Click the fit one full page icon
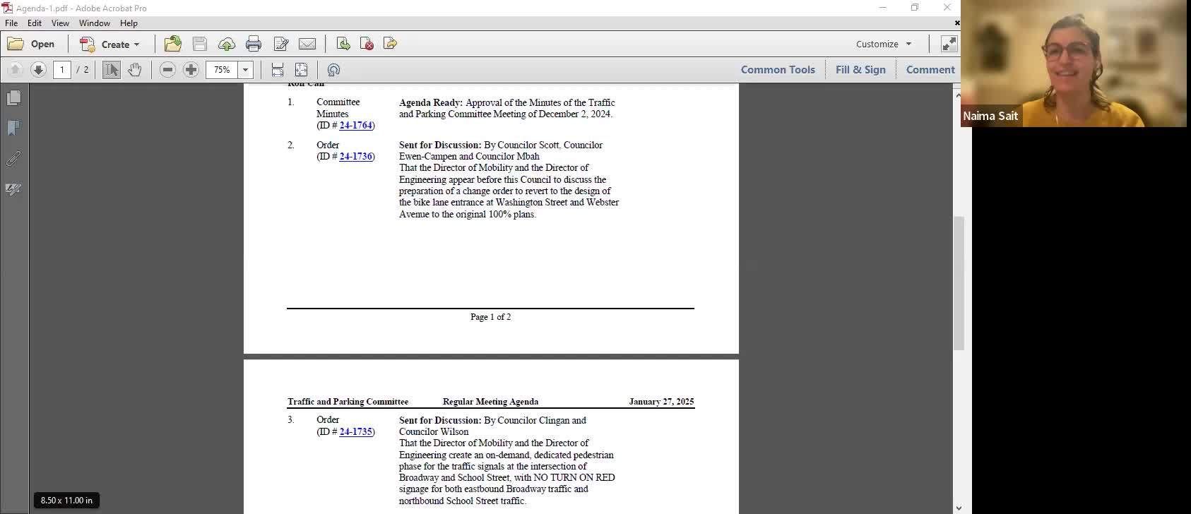The width and height of the screenshot is (1191, 514). click(301, 69)
